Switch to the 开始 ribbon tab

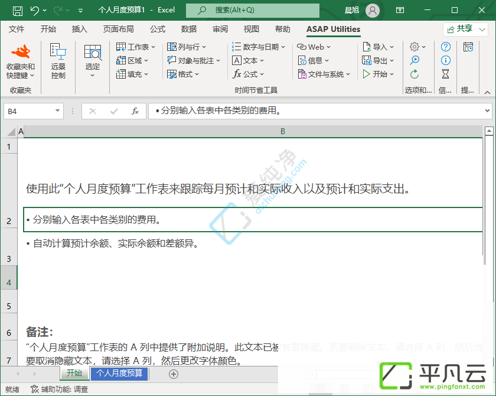48,29
